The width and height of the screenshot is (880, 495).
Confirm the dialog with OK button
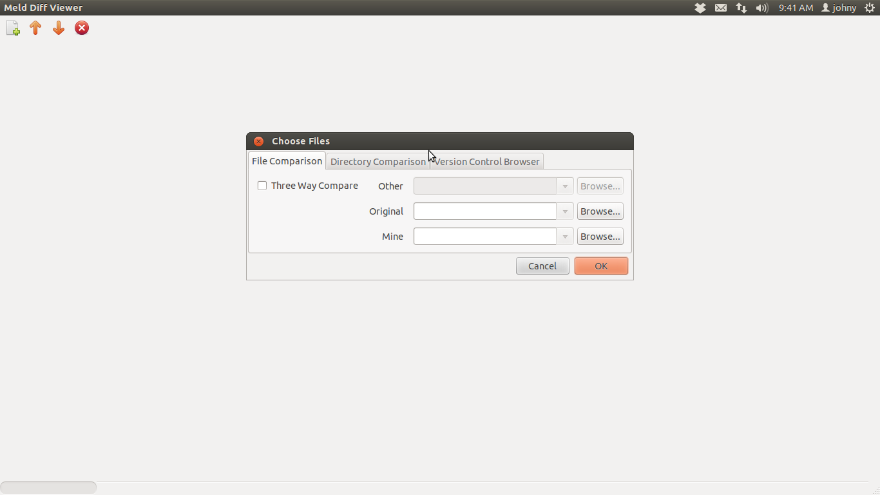click(601, 266)
